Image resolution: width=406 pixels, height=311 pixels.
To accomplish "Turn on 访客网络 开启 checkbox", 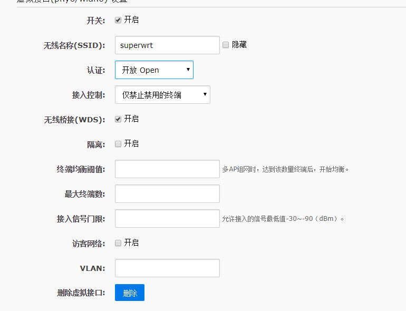I will (x=118, y=243).
